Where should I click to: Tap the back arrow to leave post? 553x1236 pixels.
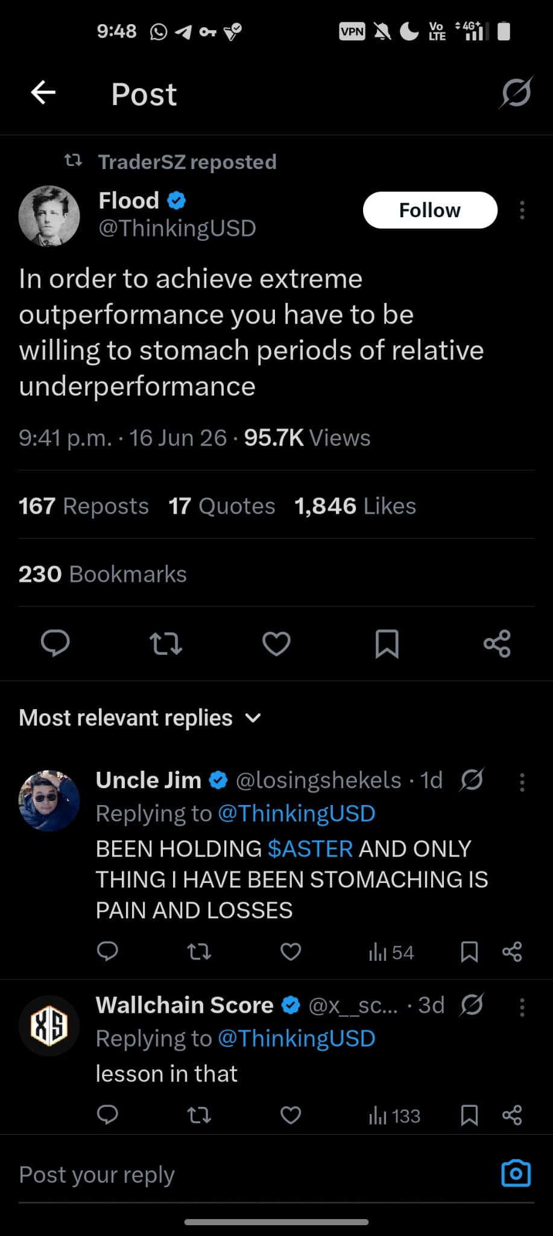(43, 93)
